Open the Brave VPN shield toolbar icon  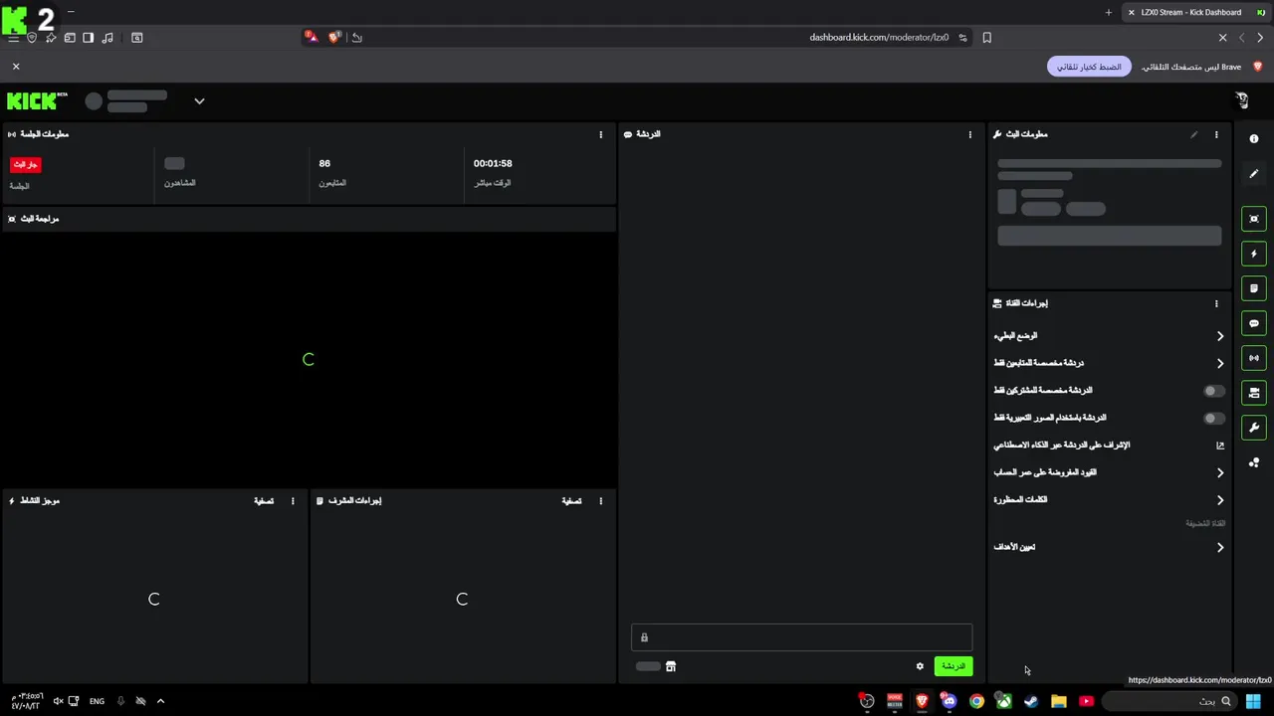pyautogui.click(x=32, y=38)
